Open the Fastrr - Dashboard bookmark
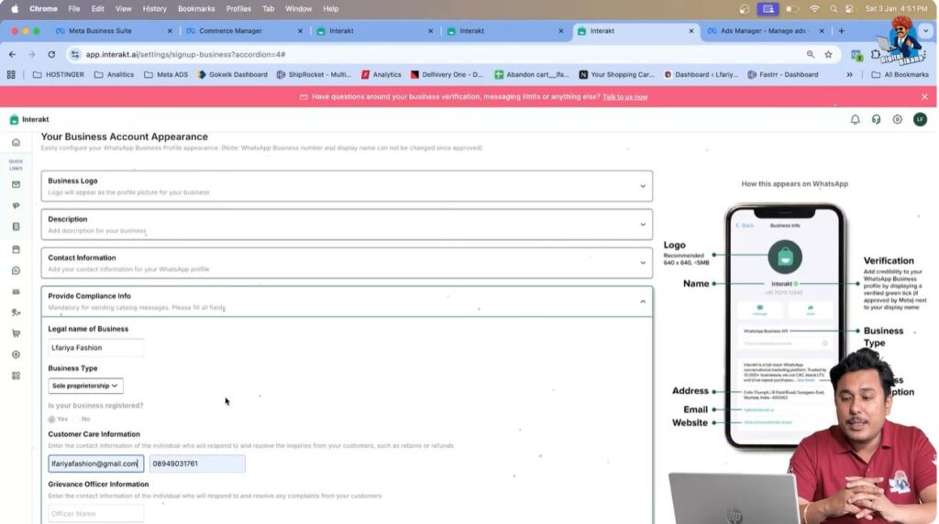 click(x=783, y=75)
